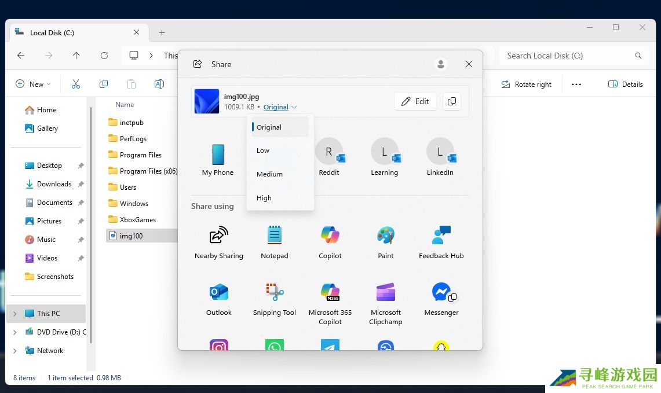Click breadcrumb chevron after PC icon
The height and width of the screenshot is (393, 661).
[x=151, y=56]
